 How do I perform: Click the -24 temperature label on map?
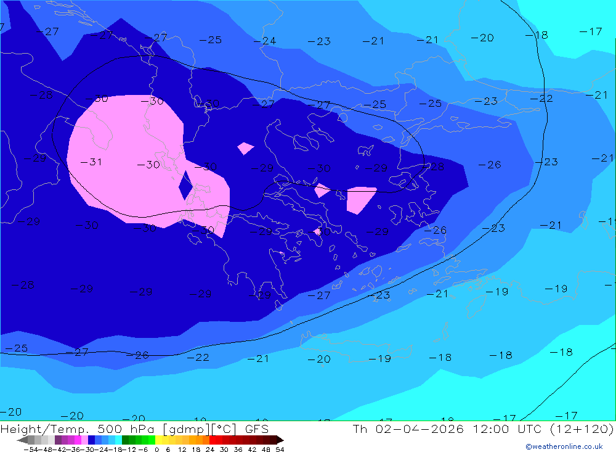click(265, 41)
